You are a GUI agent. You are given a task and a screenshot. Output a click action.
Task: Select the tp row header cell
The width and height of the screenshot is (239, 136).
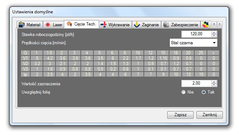click(x=26, y=74)
